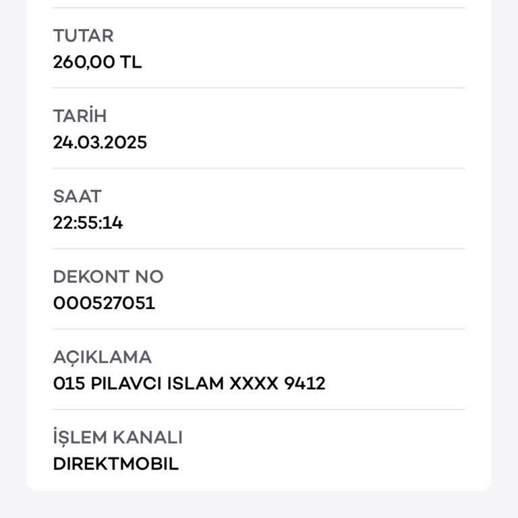Select receipt number 000527051
This screenshot has height=518, width=518.
(x=104, y=303)
